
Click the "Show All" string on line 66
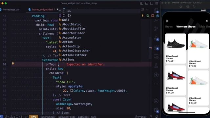tap(65, 82)
